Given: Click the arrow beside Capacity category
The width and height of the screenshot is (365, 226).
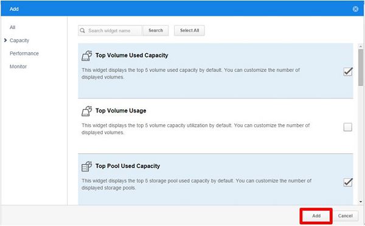Looking at the screenshot, I should [x=5, y=41].
